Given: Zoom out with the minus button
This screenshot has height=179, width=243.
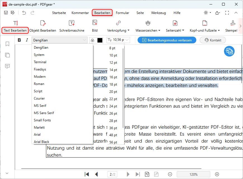Looking at the screenshot, I should [x=170, y=174].
